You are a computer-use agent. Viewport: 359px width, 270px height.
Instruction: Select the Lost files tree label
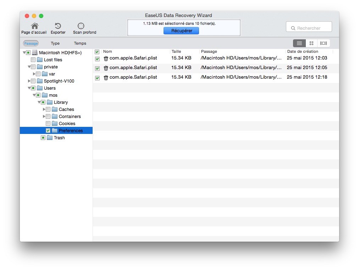pos(53,60)
